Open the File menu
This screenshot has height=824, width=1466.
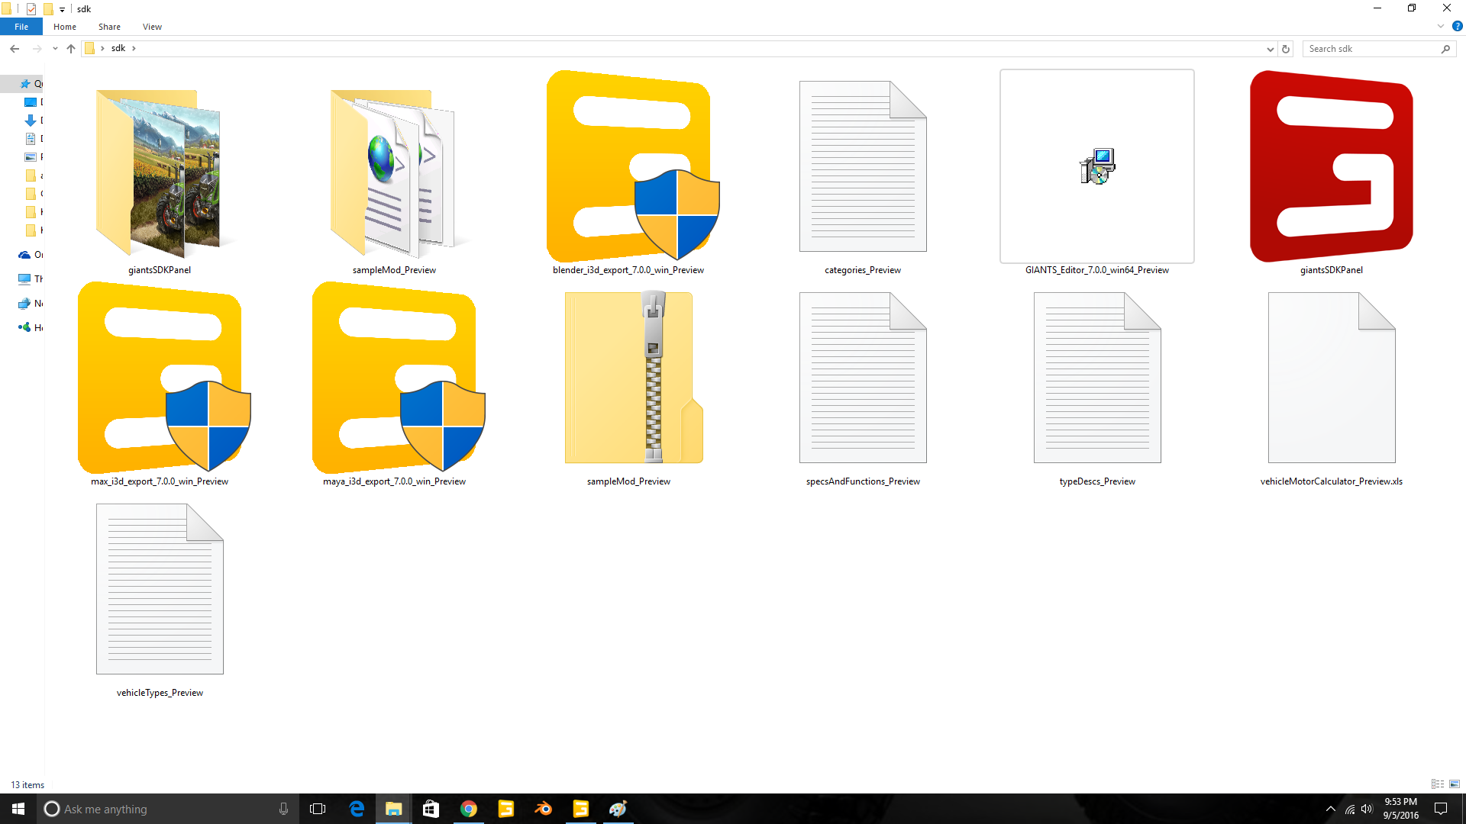(x=21, y=27)
